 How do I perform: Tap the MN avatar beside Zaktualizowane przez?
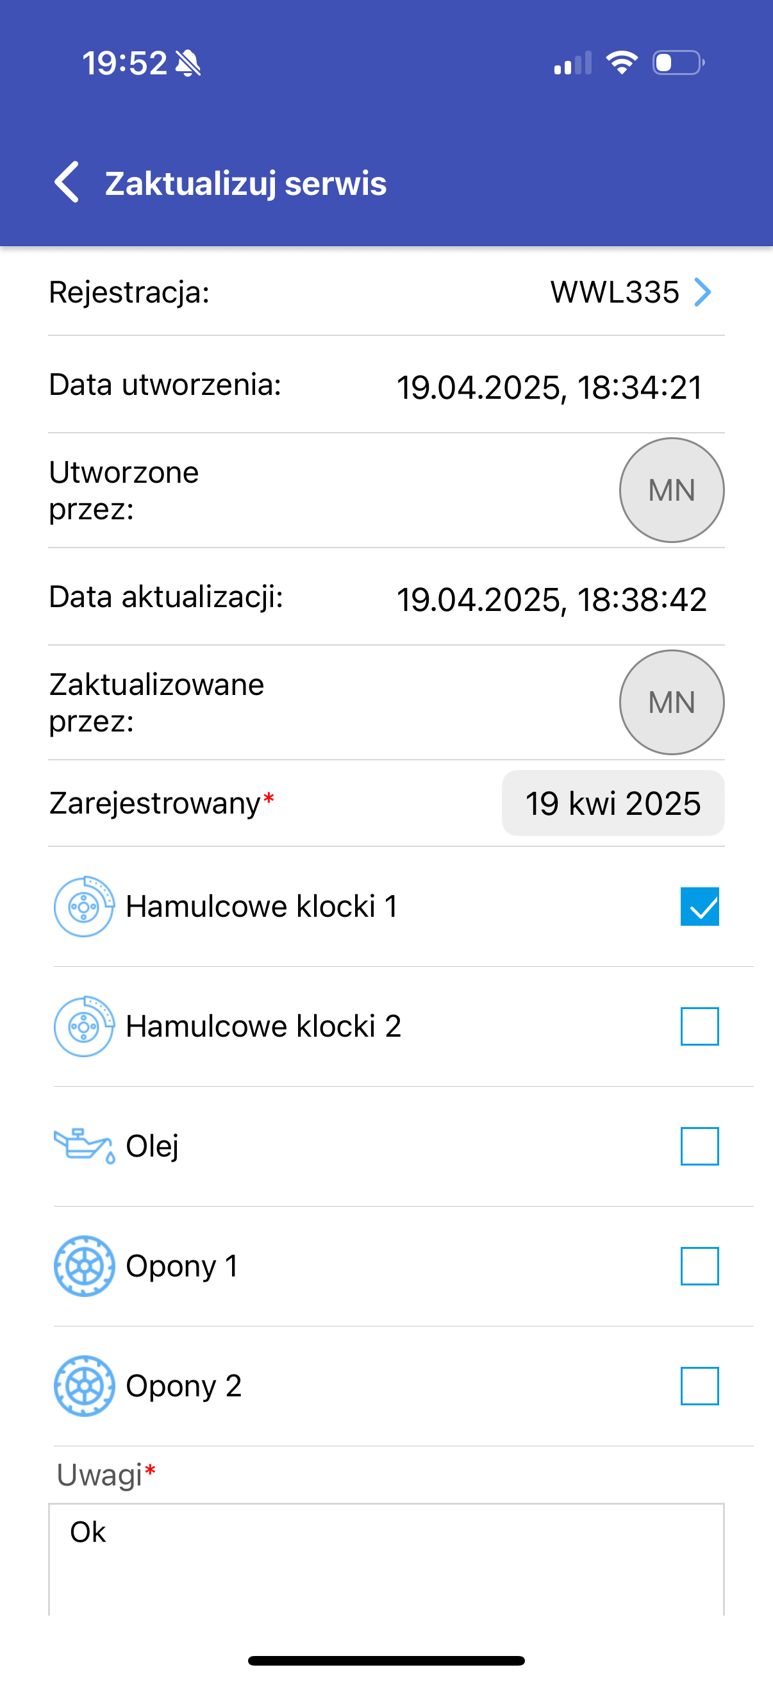click(671, 702)
